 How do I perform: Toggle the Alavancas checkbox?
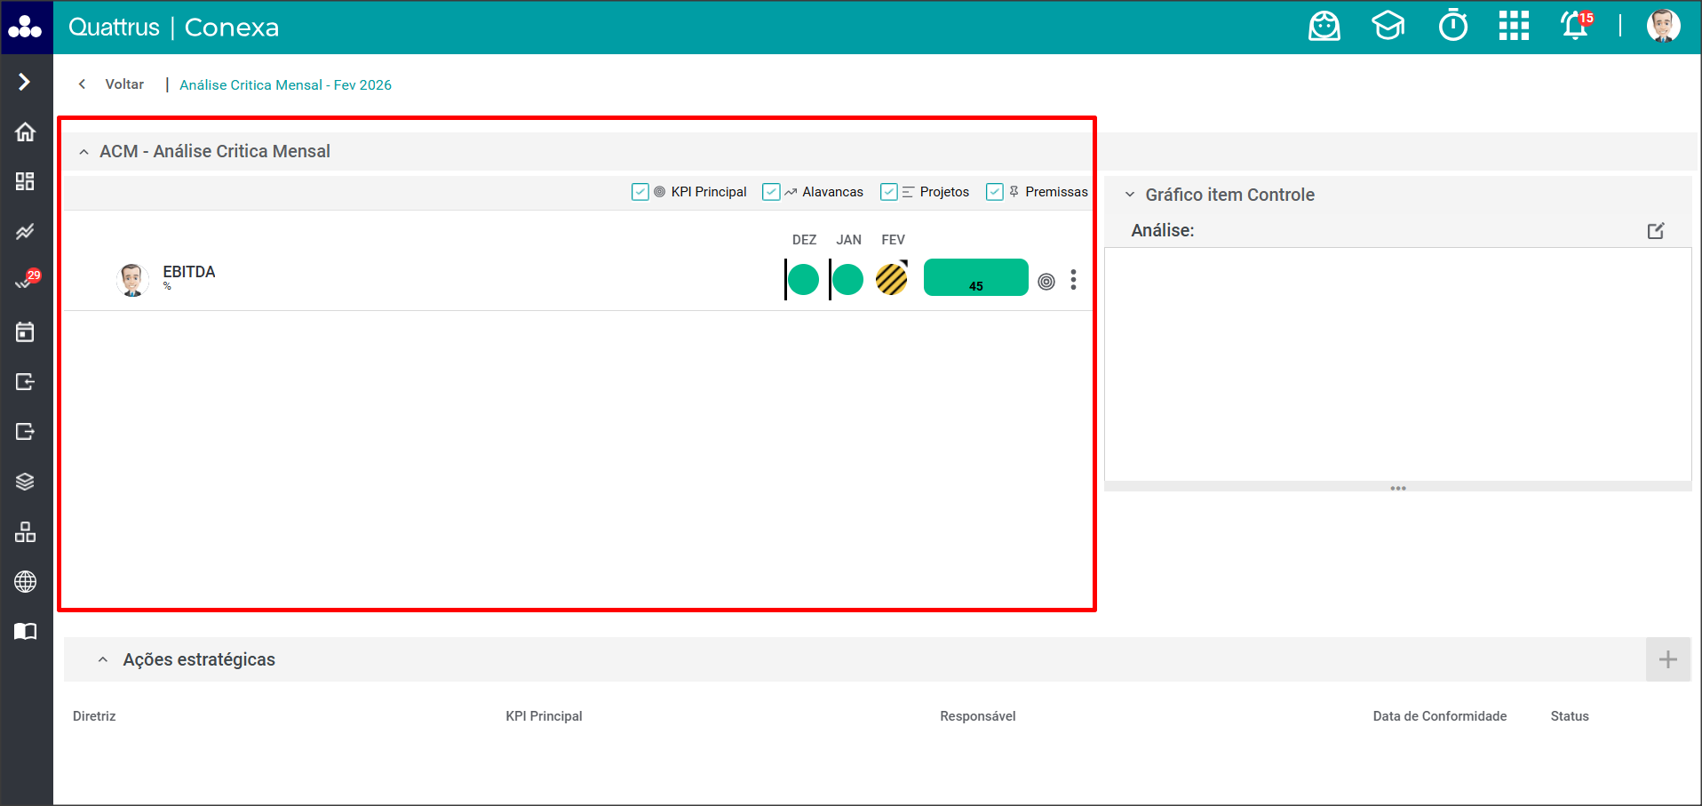tap(771, 192)
